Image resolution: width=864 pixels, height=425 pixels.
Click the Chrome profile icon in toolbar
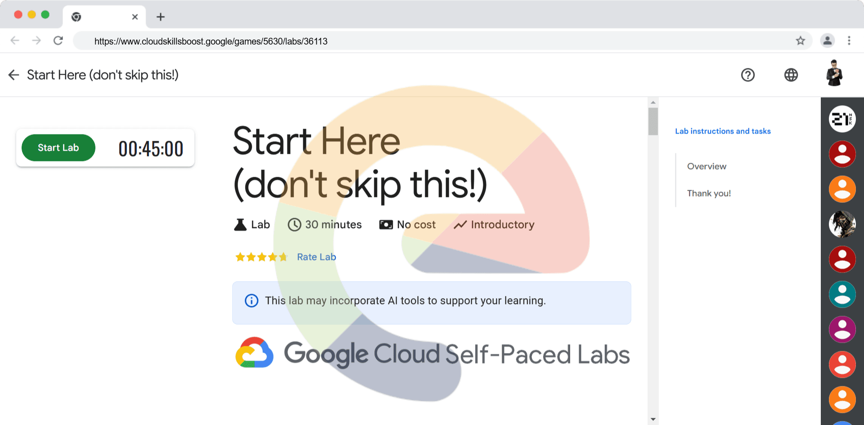(x=827, y=41)
